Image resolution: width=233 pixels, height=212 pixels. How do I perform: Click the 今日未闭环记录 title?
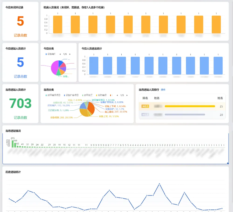(15, 7)
